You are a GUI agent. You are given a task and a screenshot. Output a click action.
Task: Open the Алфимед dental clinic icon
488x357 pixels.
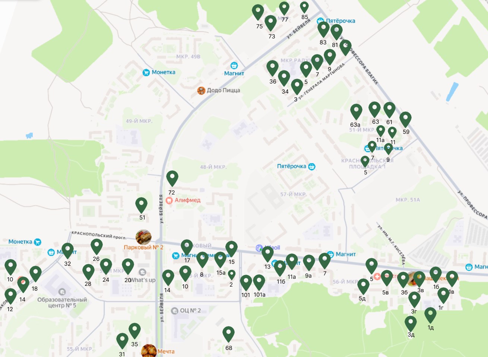point(169,200)
